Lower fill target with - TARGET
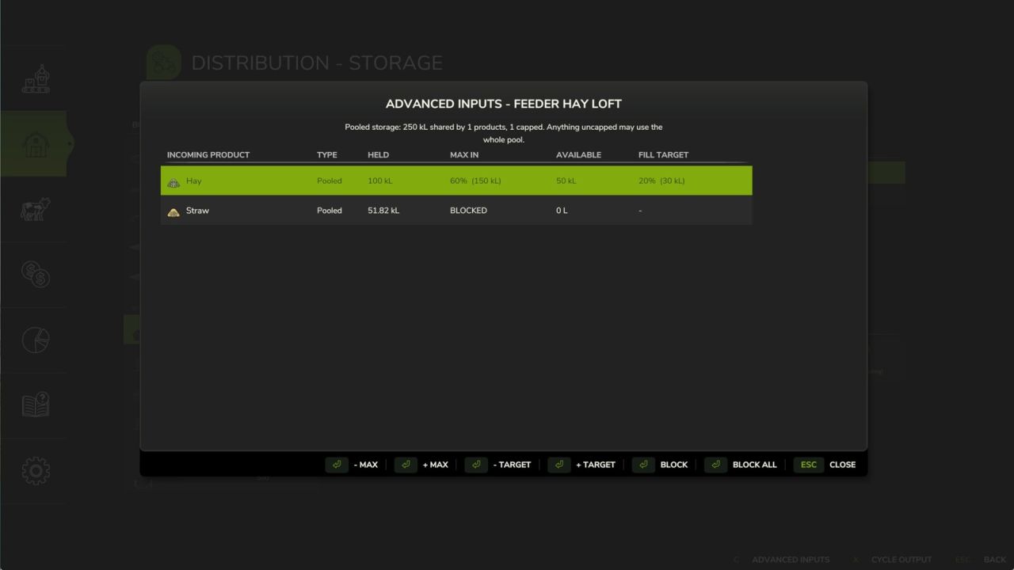The image size is (1014, 570). [x=512, y=465]
